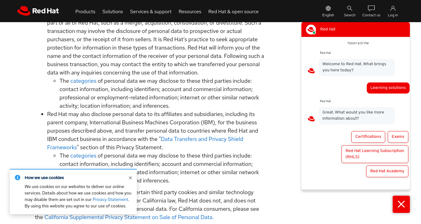Click the fedora avatar beside the Great message
The height and width of the screenshot is (224, 421).
pyautogui.click(x=311, y=118)
